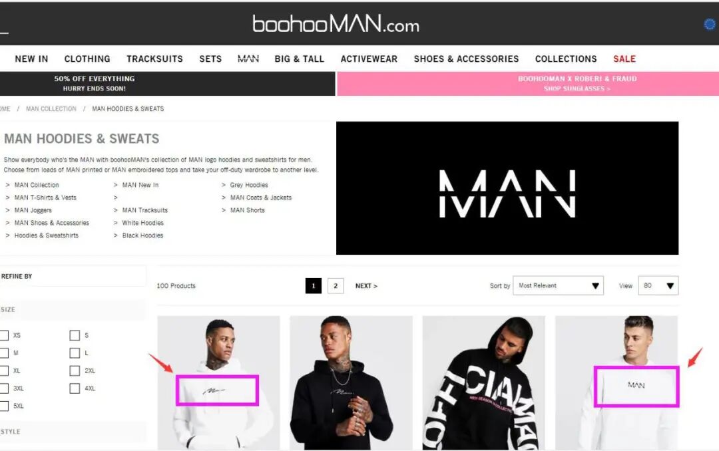Open the View 80 products dropdown
719x451 pixels.
coord(658,285)
